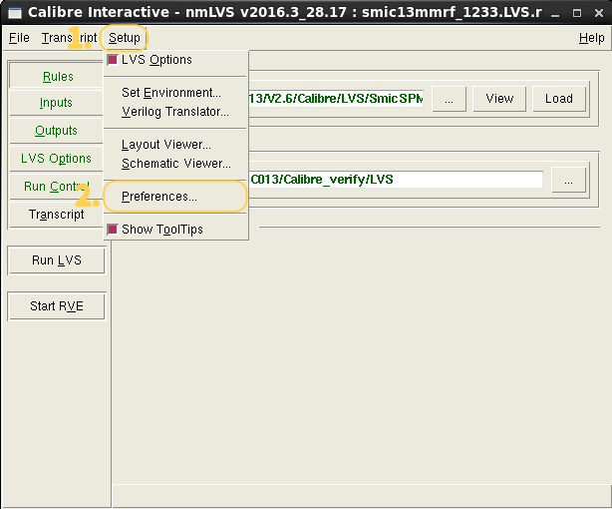Toggle the LVS Options checkbox in menu
Screen dimensions: 612x509
pos(113,60)
